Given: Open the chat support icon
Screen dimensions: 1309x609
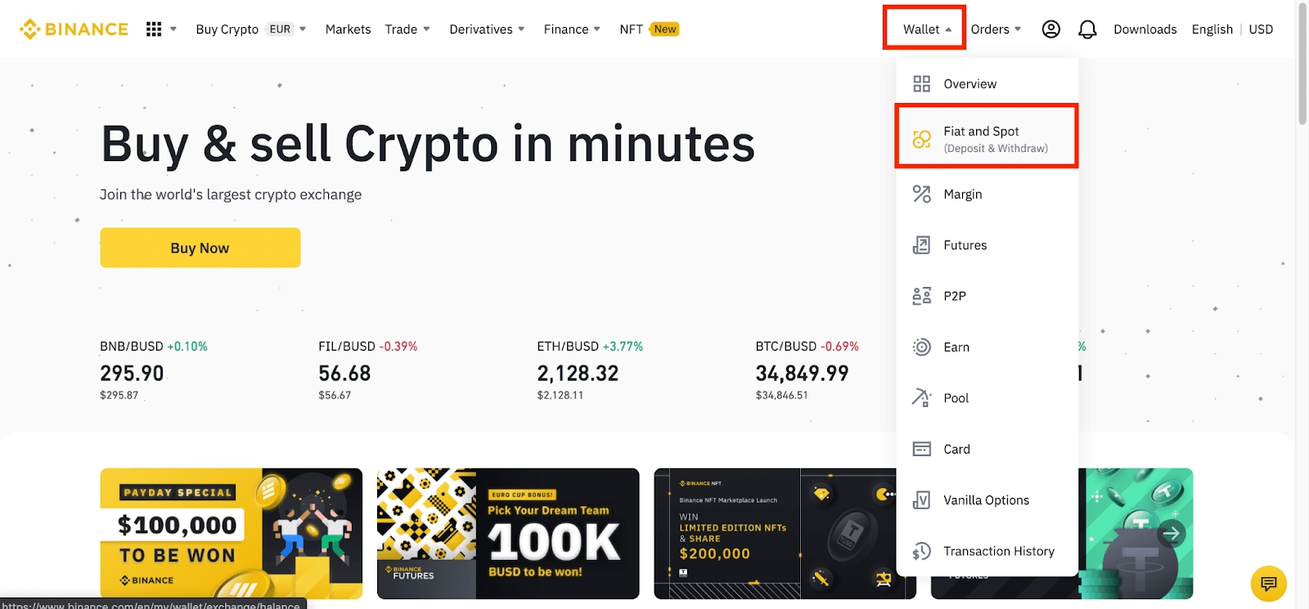Looking at the screenshot, I should 1268,583.
